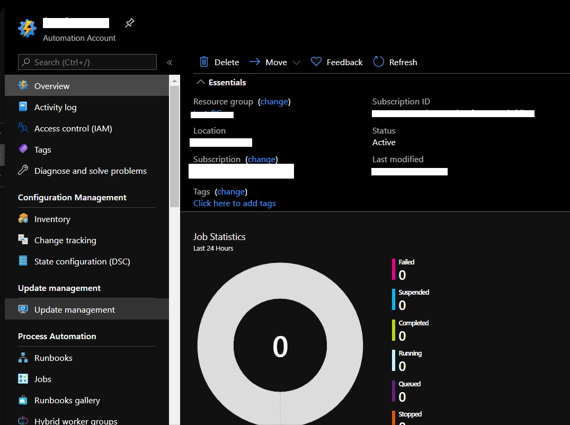Open Overview menu item
Image resolution: width=570 pixels, height=425 pixels.
(87, 86)
